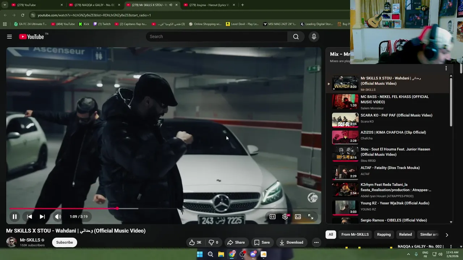
Task: Open the Capitano Rap bookmark
Action: pos(131,24)
